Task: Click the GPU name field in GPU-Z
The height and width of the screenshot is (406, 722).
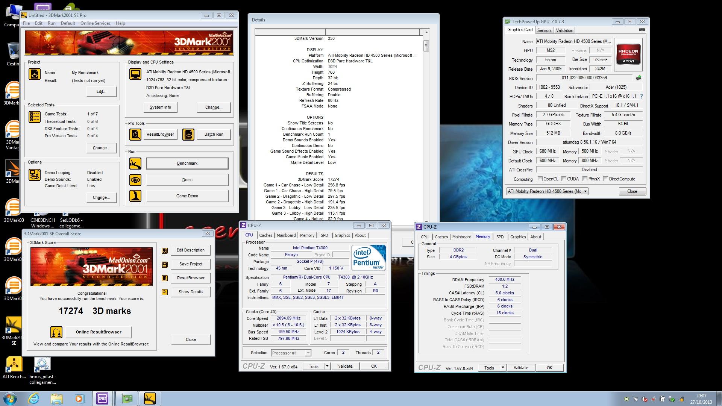Action: pyautogui.click(x=574, y=41)
